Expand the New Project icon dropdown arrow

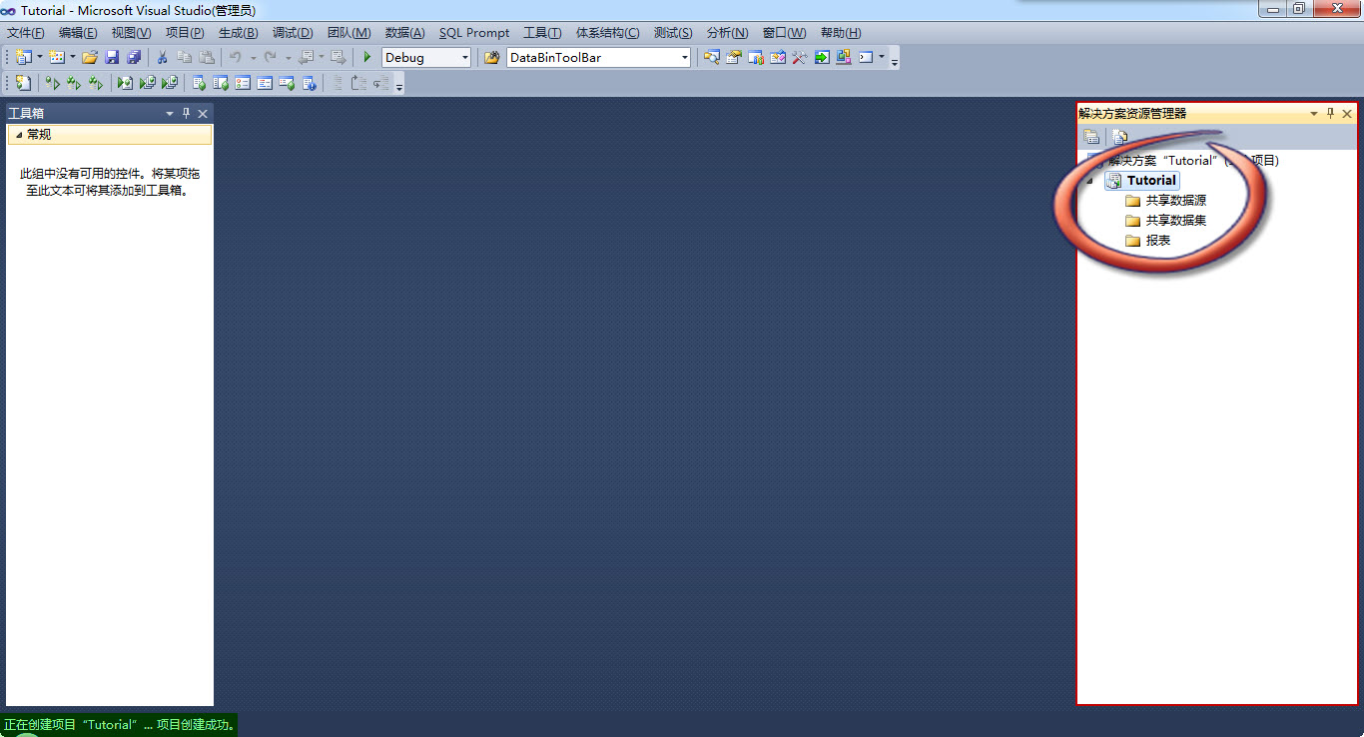[x=40, y=58]
